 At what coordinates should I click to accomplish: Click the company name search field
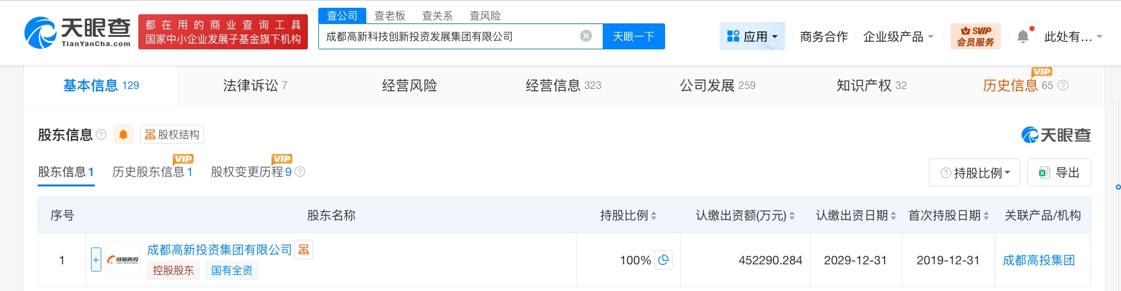click(x=448, y=36)
